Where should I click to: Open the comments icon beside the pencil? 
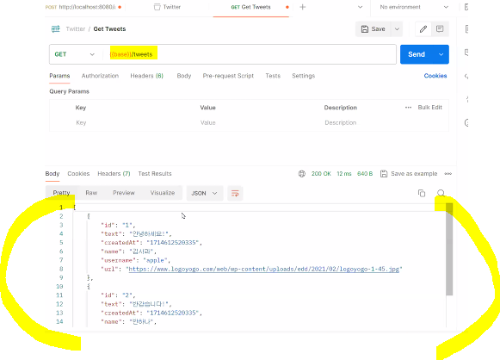440,29
